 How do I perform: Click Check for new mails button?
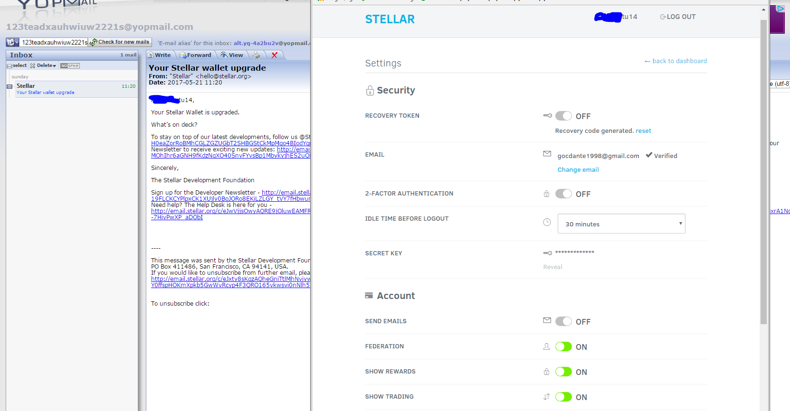(x=121, y=42)
